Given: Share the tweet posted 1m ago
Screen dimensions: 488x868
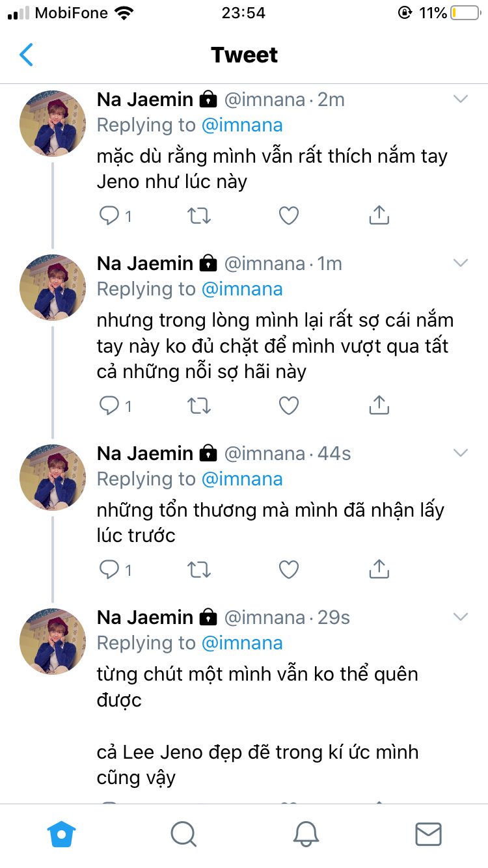Looking at the screenshot, I should [x=379, y=406].
